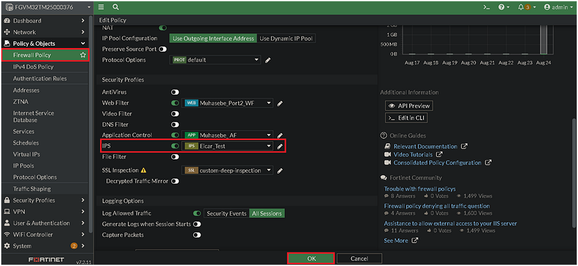The width and height of the screenshot is (578, 266).
Task: Open Internet Service Database menu item
Action: coord(33,116)
